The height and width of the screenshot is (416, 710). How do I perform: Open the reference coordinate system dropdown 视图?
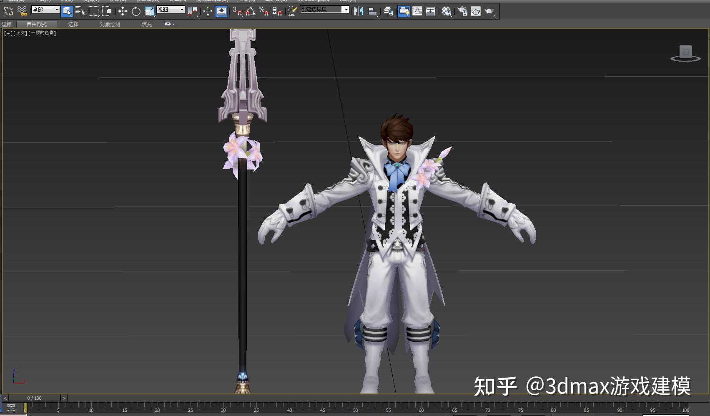tap(171, 10)
